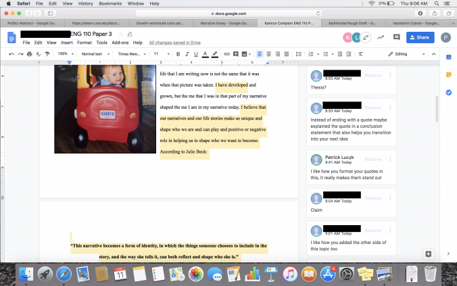Toggle underline formatting
The width and height of the screenshot is (457, 286).
[x=196, y=54]
